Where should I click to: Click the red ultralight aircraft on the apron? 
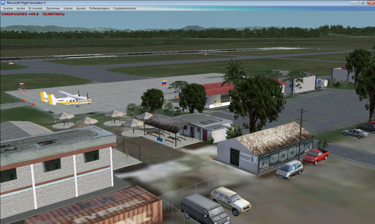click(x=19, y=87)
